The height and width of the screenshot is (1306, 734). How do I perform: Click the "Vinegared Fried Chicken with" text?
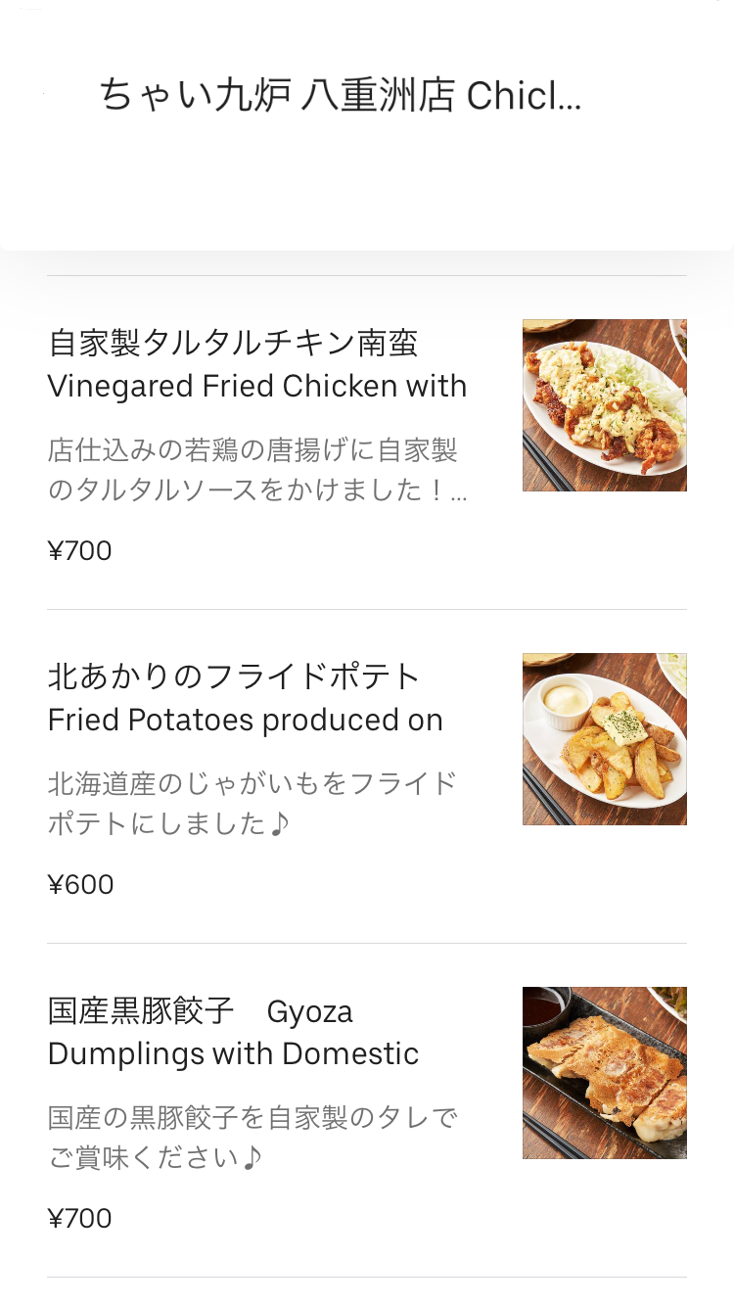(256, 387)
